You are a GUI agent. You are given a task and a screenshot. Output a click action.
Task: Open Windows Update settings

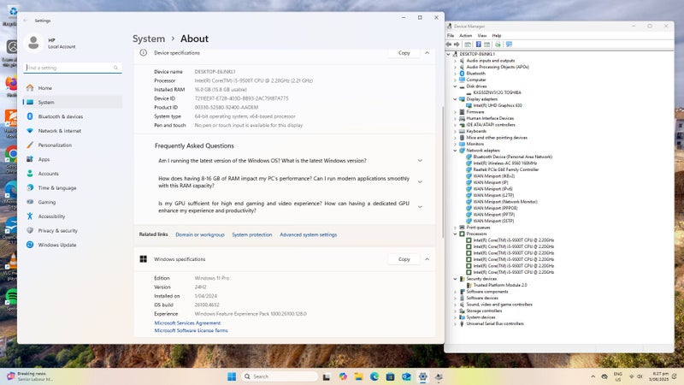tap(72, 245)
